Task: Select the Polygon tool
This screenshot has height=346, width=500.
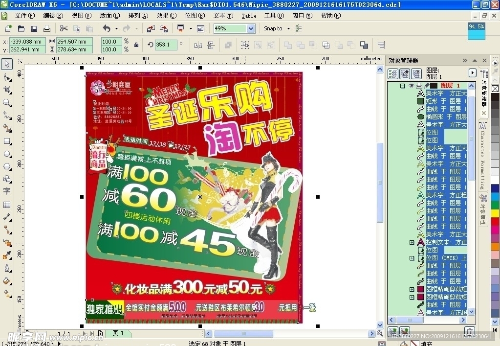Action: (7, 166)
